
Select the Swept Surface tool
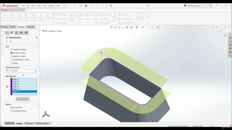pyautogui.click(x=19, y=18)
